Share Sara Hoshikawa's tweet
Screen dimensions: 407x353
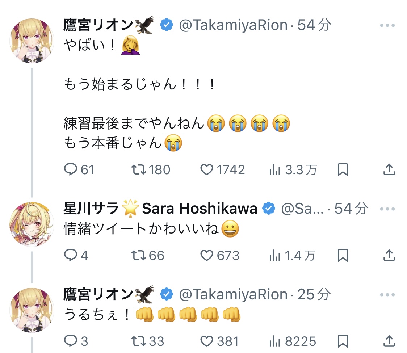coord(389,255)
